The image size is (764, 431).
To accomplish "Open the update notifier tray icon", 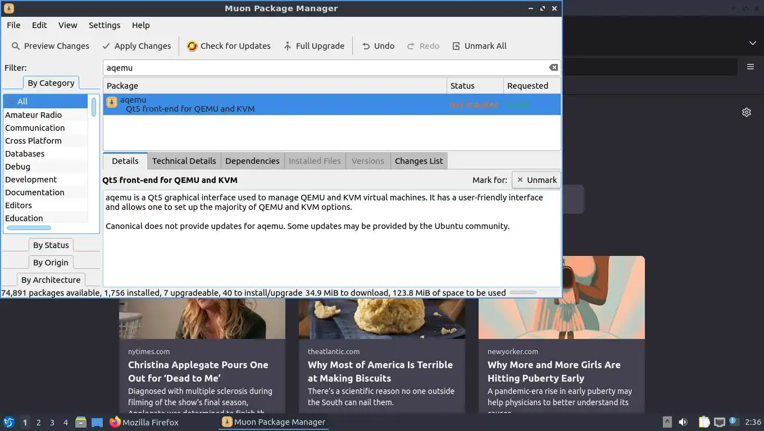I will [733, 421].
